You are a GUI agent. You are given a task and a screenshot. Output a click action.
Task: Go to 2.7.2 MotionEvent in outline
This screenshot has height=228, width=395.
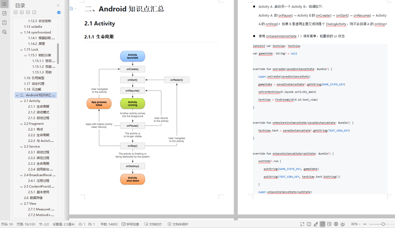tap(41, 215)
